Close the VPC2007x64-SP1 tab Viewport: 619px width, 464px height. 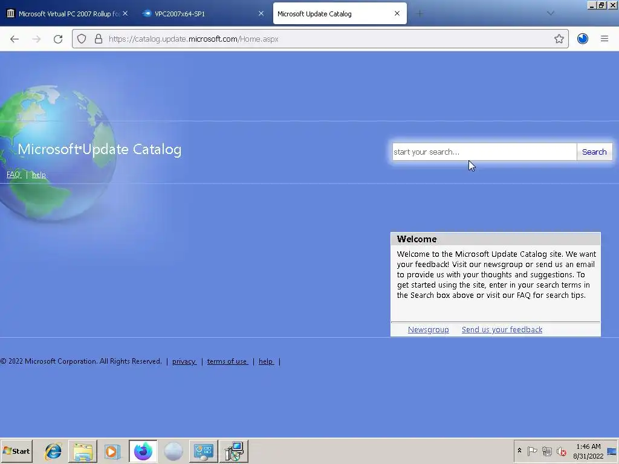261,13
